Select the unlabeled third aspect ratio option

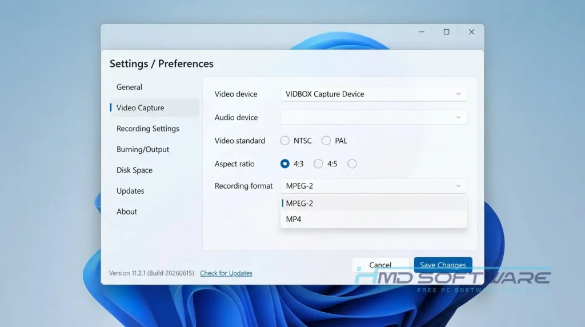point(352,164)
